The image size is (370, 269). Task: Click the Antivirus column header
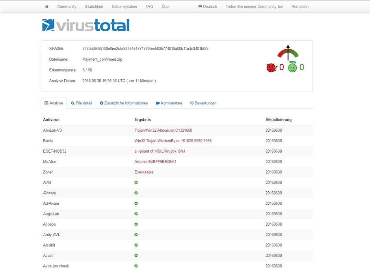point(51,120)
